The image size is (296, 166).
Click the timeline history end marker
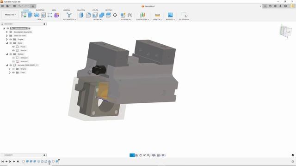coord(59,161)
